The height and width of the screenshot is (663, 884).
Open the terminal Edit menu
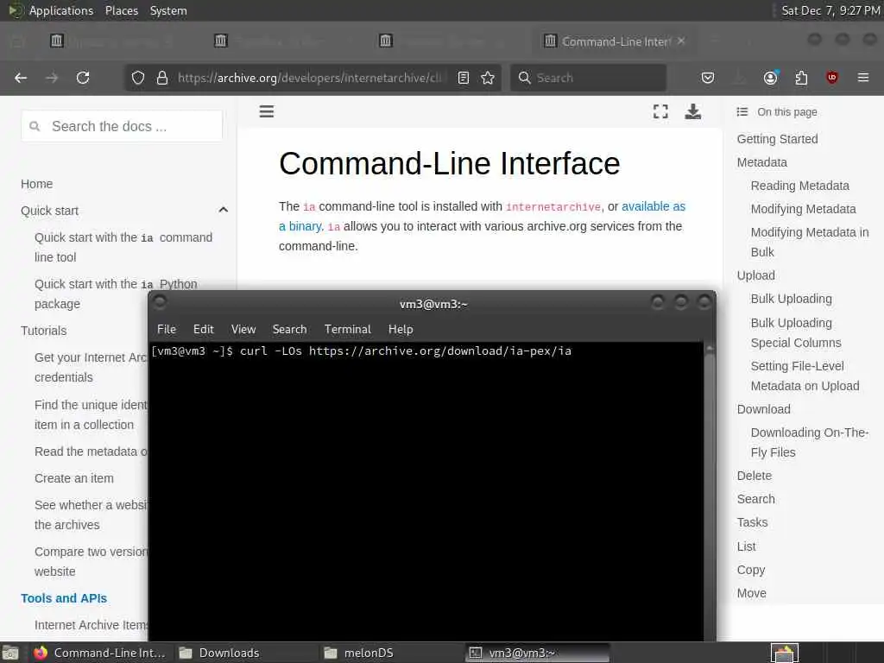tap(204, 329)
